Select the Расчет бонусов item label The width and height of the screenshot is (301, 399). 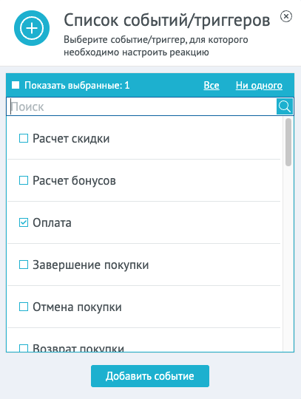pos(74,181)
